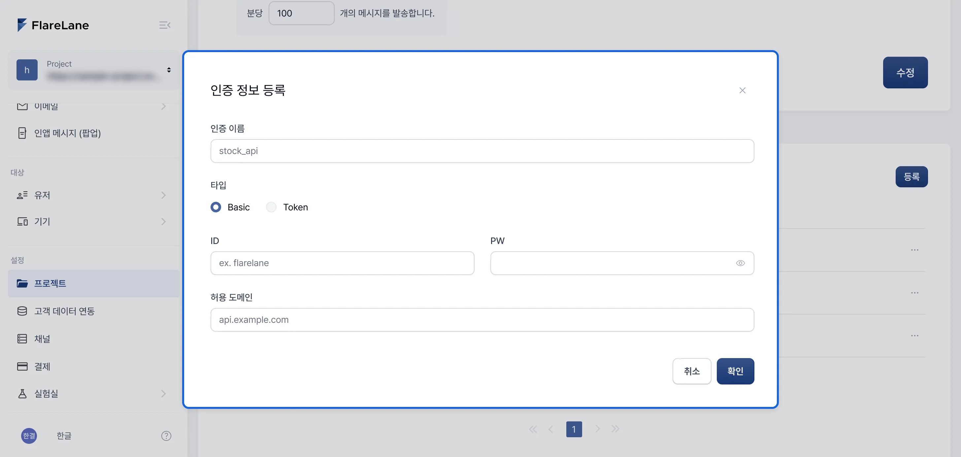Open the project selector dropdown

tap(93, 70)
